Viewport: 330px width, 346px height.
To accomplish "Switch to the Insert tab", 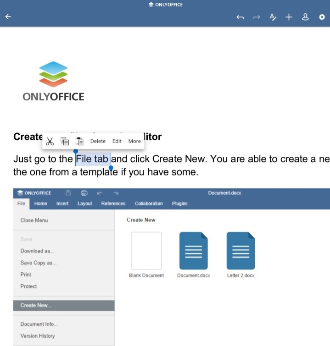I will [62, 203].
